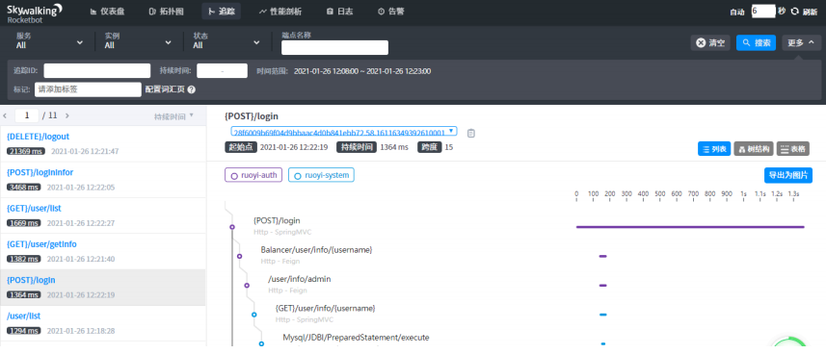This screenshot has height=354, width=826.
Task: Switch to the 列表 list view
Action: (714, 149)
